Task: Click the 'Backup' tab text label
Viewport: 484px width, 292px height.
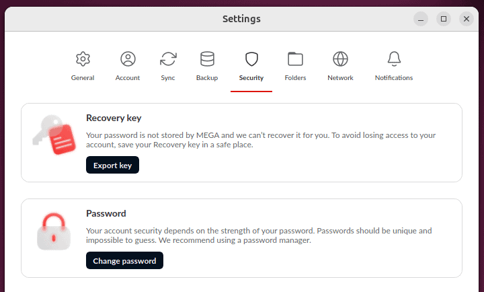Action: (x=207, y=78)
